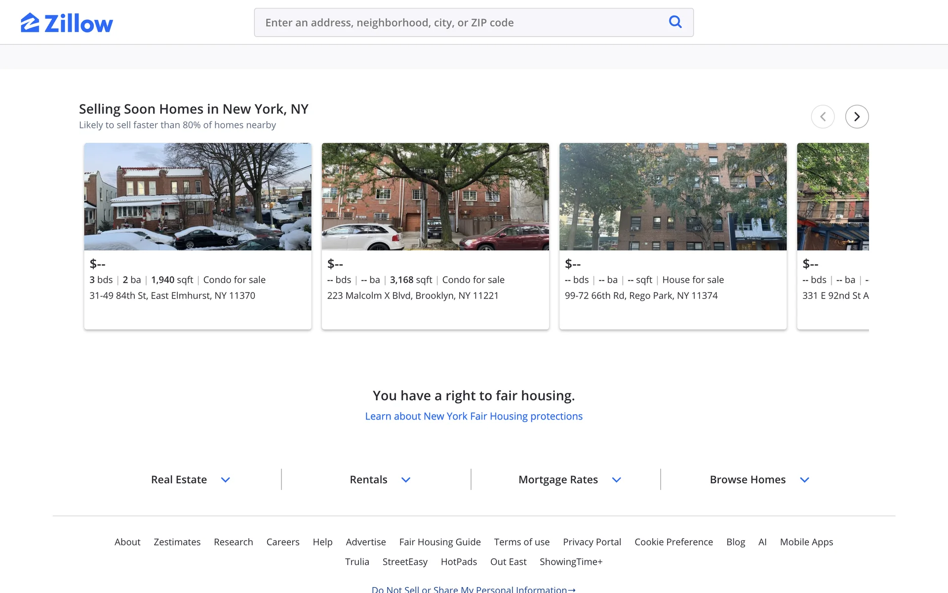Open the 99-72 66th Rd listing photo
This screenshot has height=593, width=948.
click(672, 197)
